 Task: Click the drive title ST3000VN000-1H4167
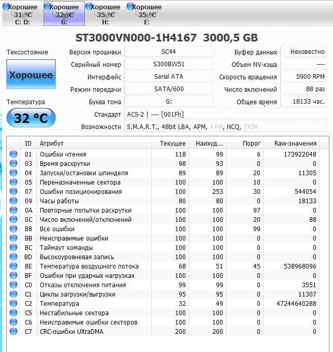[136, 37]
